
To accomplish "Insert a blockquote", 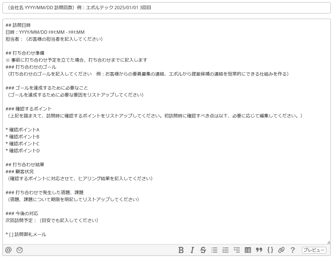I will click(x=259, y=250).
